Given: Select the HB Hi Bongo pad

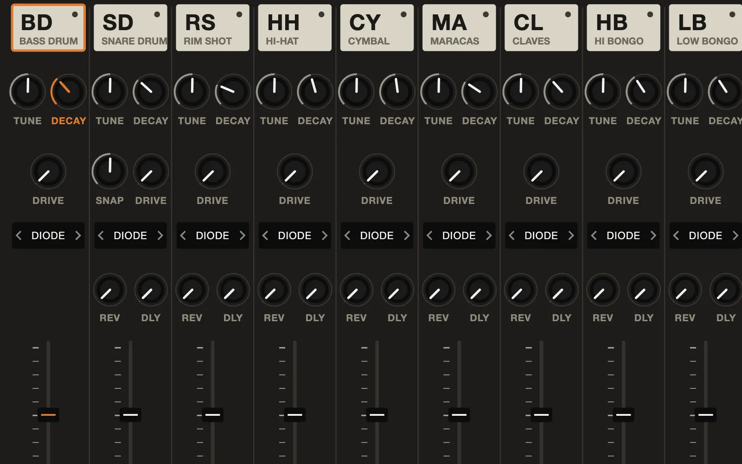Looking at the screenshot, I should point(623,28).
